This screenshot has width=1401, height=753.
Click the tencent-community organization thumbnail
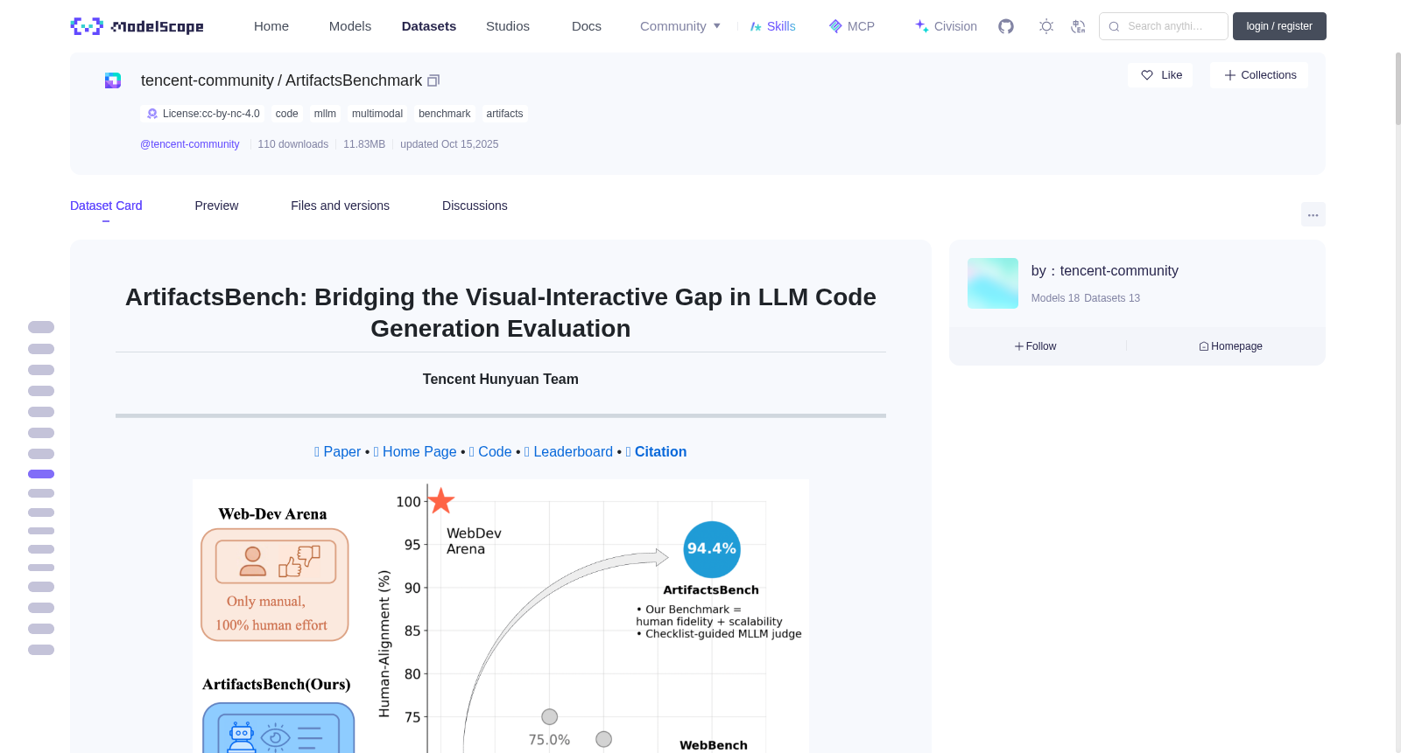coord(993,283)
